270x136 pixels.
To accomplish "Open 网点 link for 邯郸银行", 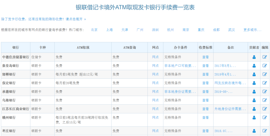I will 155,74.
